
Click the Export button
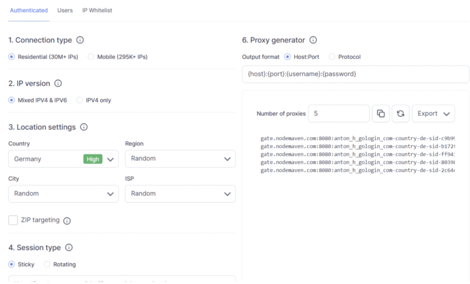pyautogui.click(x=433, y=113)
